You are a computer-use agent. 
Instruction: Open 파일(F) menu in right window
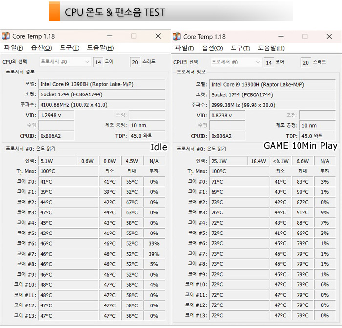[x=184, y=48]
